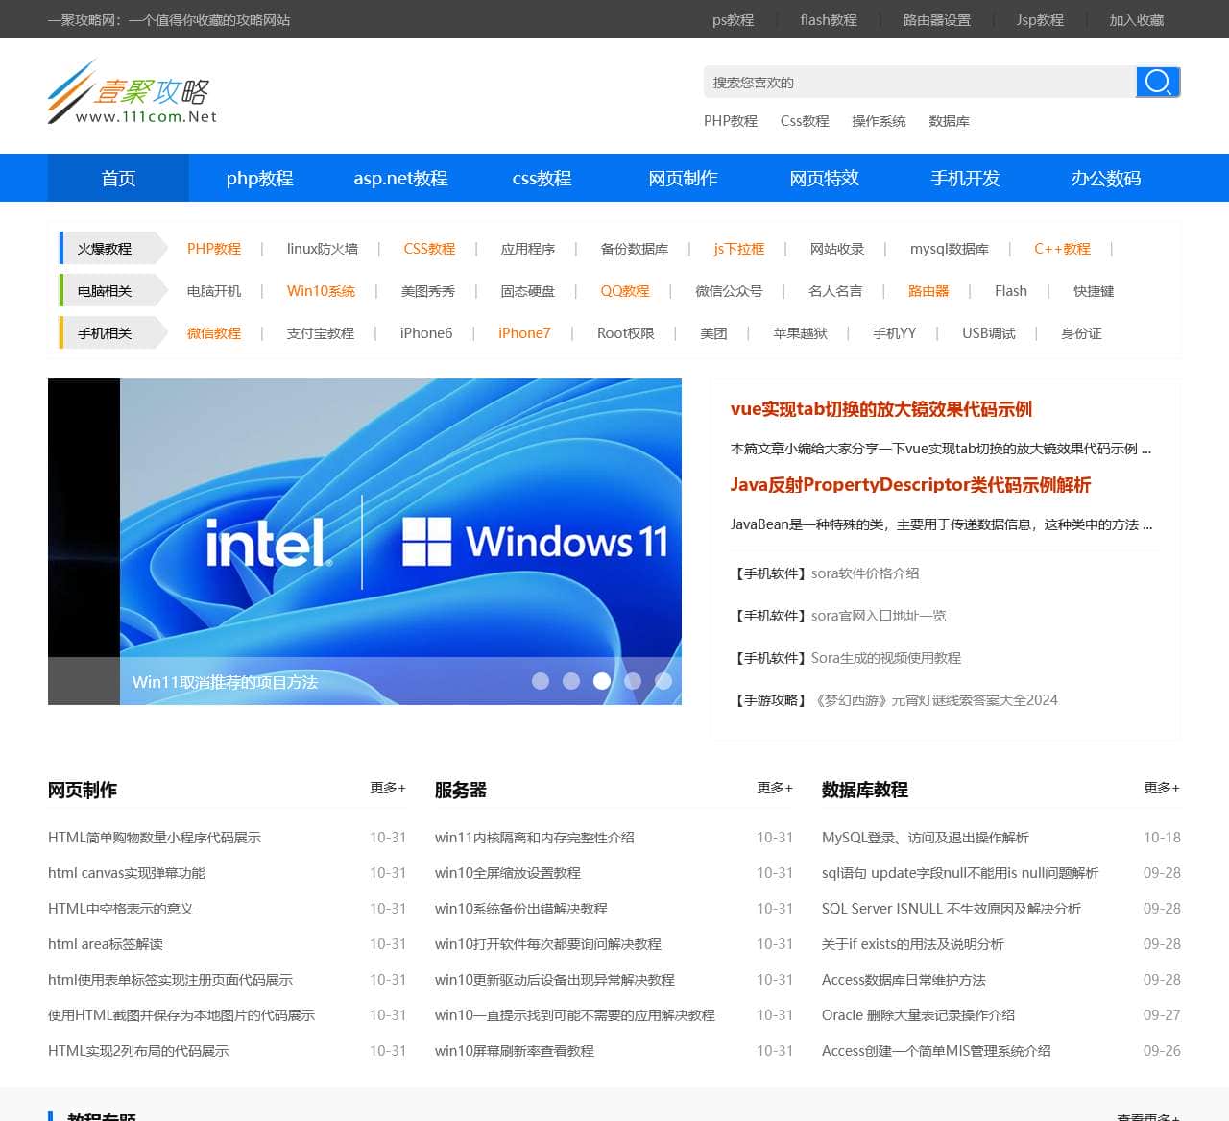Click the blue search magnifier button

(1158, 82)
